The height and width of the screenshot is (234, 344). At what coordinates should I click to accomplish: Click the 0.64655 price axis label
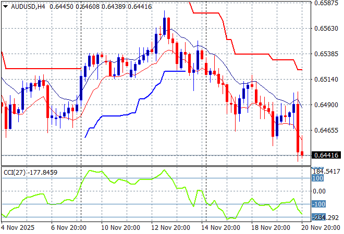(326, 130)
